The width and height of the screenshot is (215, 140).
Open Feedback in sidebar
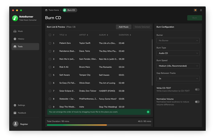coord(25,113)
